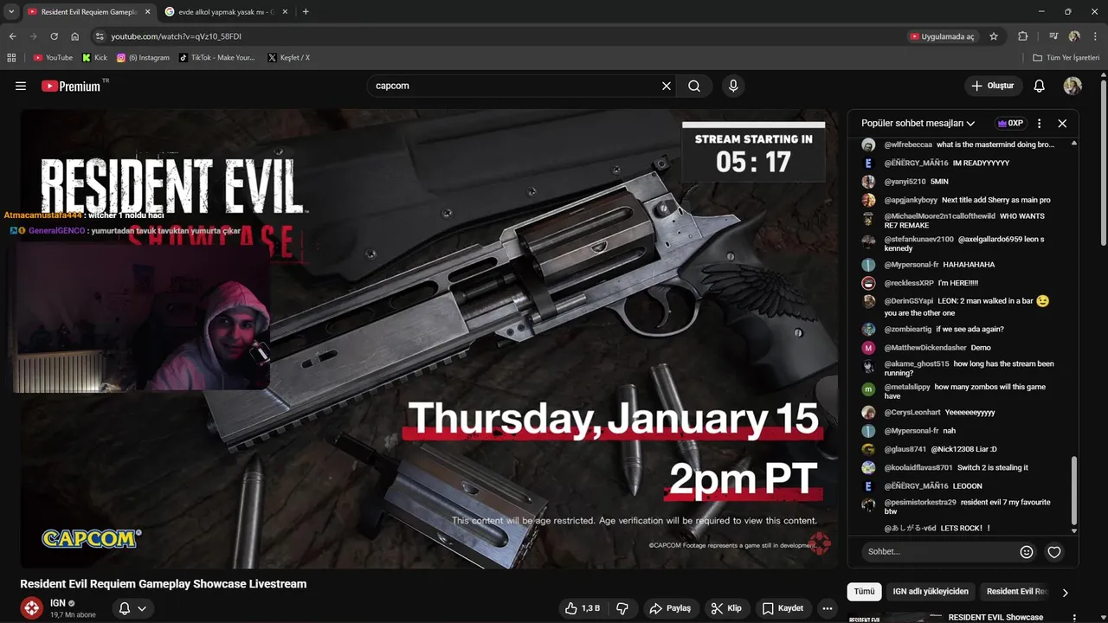Expand the tab search dropdown

(x=11, y=11)
